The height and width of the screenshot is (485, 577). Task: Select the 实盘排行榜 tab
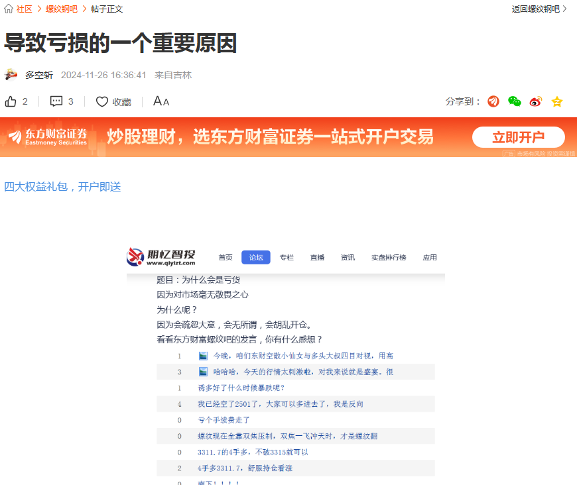click(x=389, y=257)
